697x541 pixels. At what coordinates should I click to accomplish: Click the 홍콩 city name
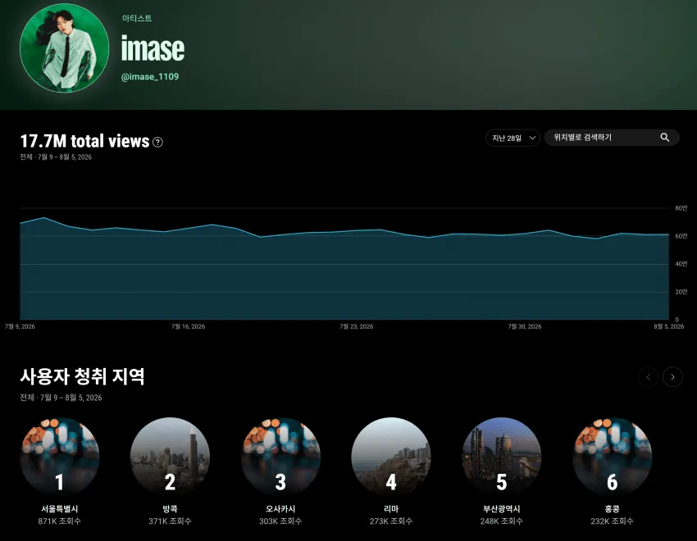(612, 509)
